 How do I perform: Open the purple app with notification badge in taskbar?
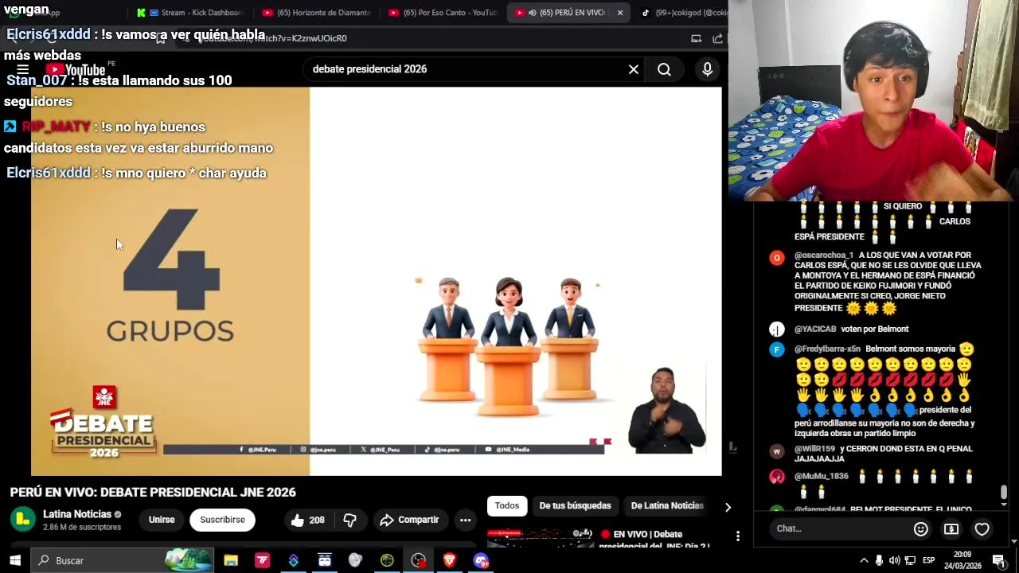click(x=481, y=560)
